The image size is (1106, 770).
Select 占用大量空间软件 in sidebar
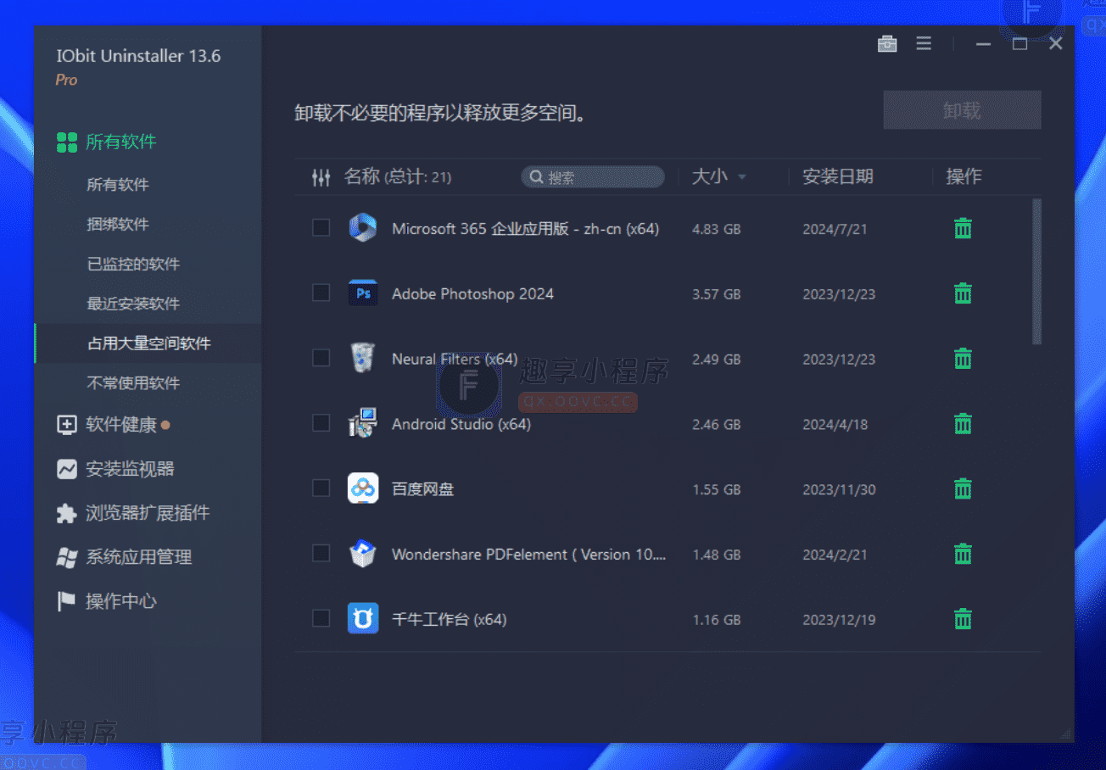[148, 343]
